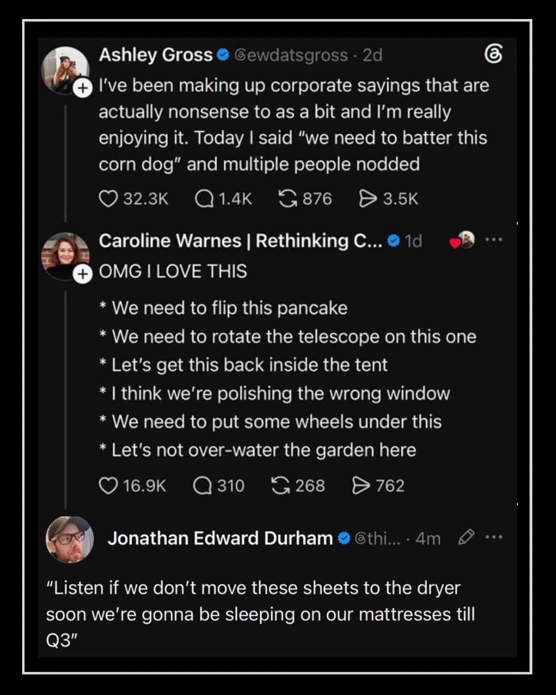556x695 pixels.
Task: Open replies on Ashley Gross's post
Action: tap(204, 199)
